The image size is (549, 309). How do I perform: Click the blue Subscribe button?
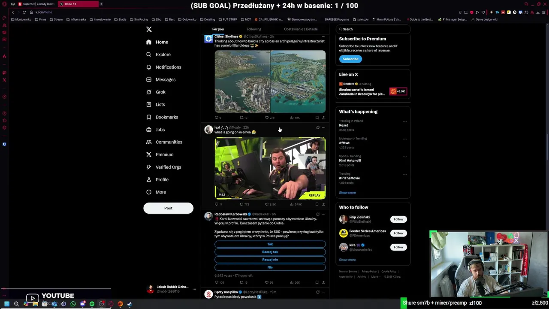click(x=350, y=59)
